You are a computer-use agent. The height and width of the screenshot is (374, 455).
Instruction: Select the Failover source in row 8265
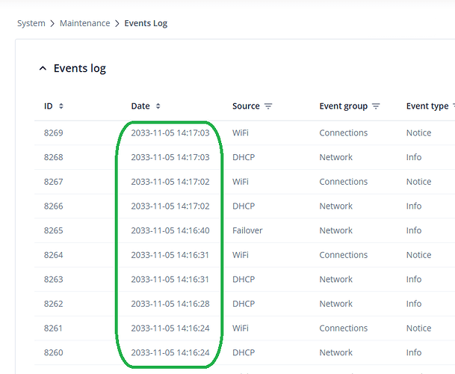(x=247, y=230)
